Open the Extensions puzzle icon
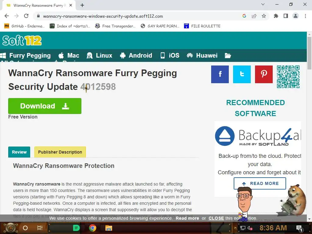This screenshot has width=312, height=234. [276, 16]
